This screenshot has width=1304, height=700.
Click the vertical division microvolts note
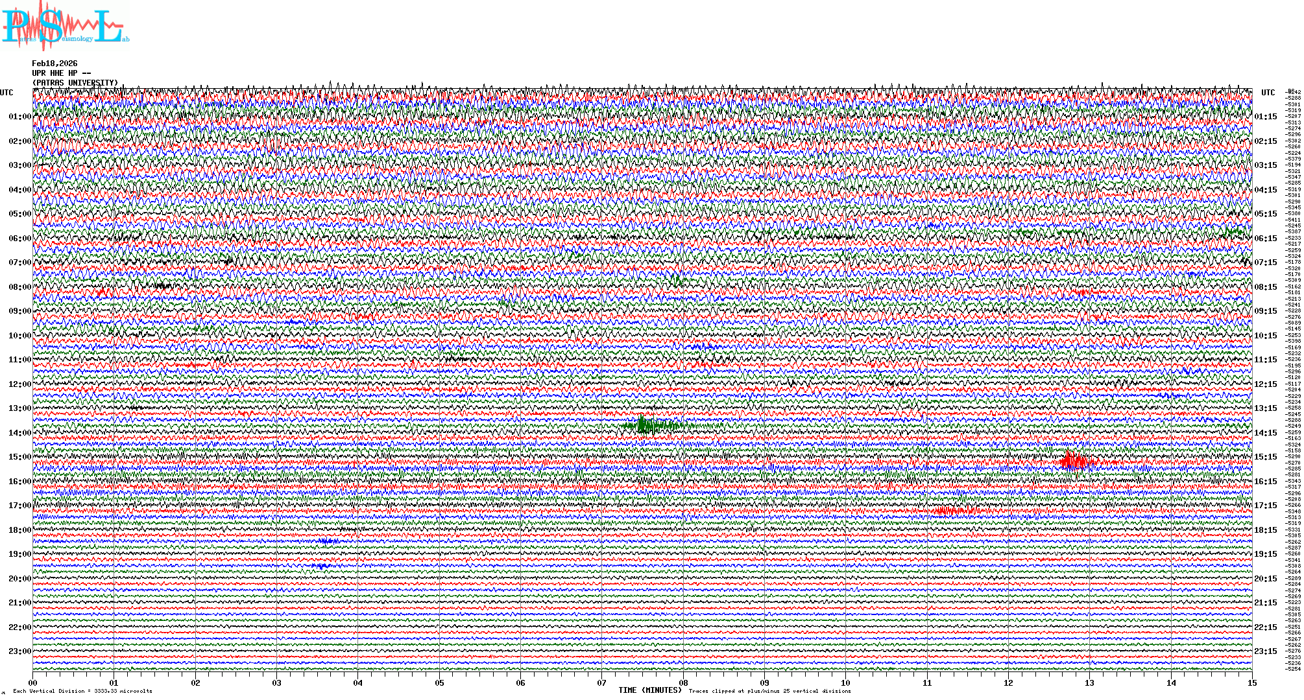tap(82, 691)
